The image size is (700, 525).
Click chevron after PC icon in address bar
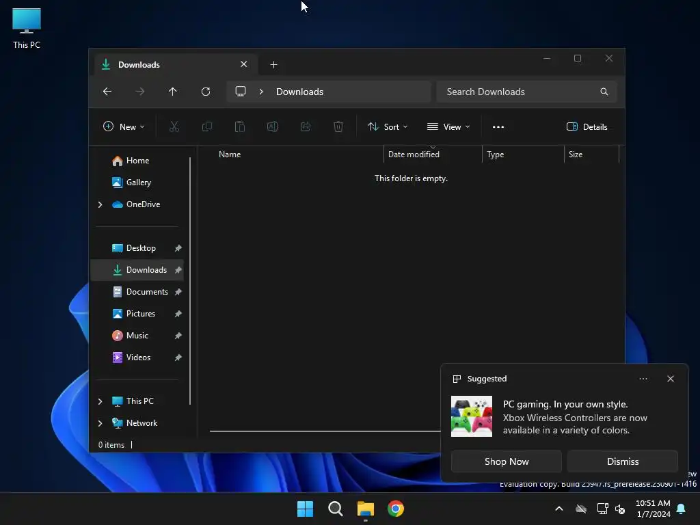coord(261,92)
